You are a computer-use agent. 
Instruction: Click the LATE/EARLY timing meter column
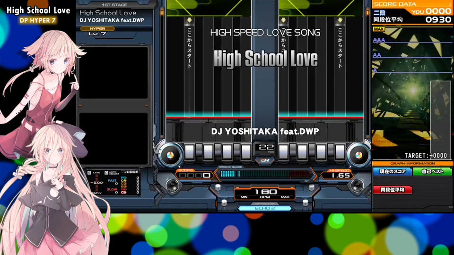96,183
